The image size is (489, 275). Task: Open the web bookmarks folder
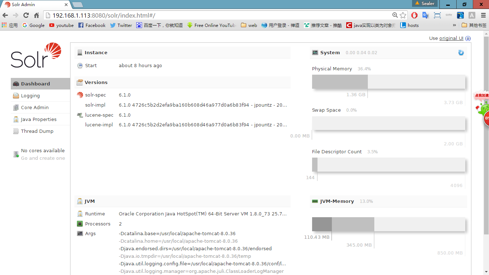pyautogui.click(x=249, y=25)
